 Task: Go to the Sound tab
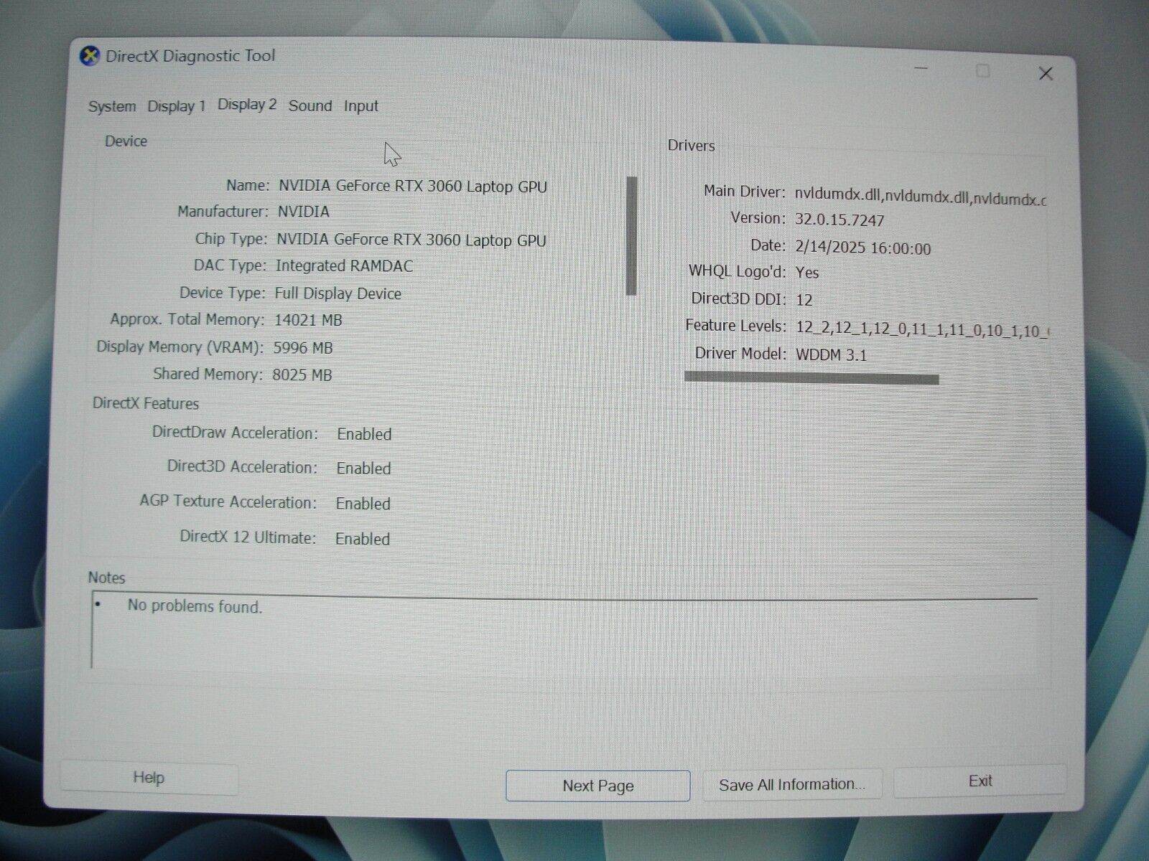tap(310, 106)
